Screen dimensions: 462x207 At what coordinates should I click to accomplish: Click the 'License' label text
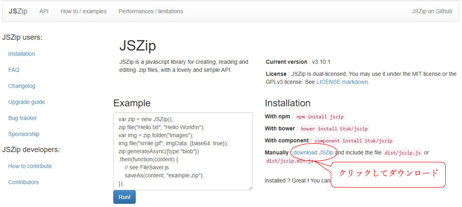coord(276,74)
